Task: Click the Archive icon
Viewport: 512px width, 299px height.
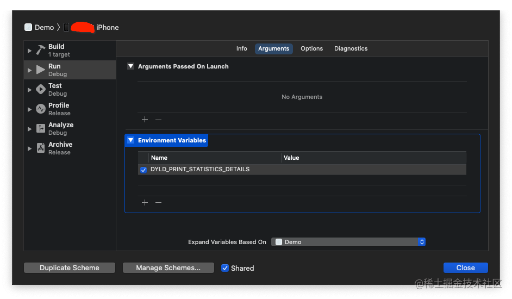Action: tap(40, 148)
